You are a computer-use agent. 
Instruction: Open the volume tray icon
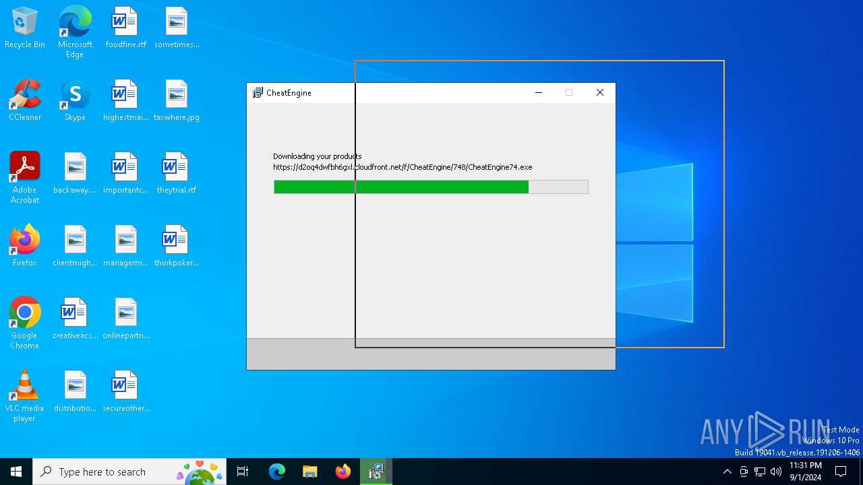776,472
